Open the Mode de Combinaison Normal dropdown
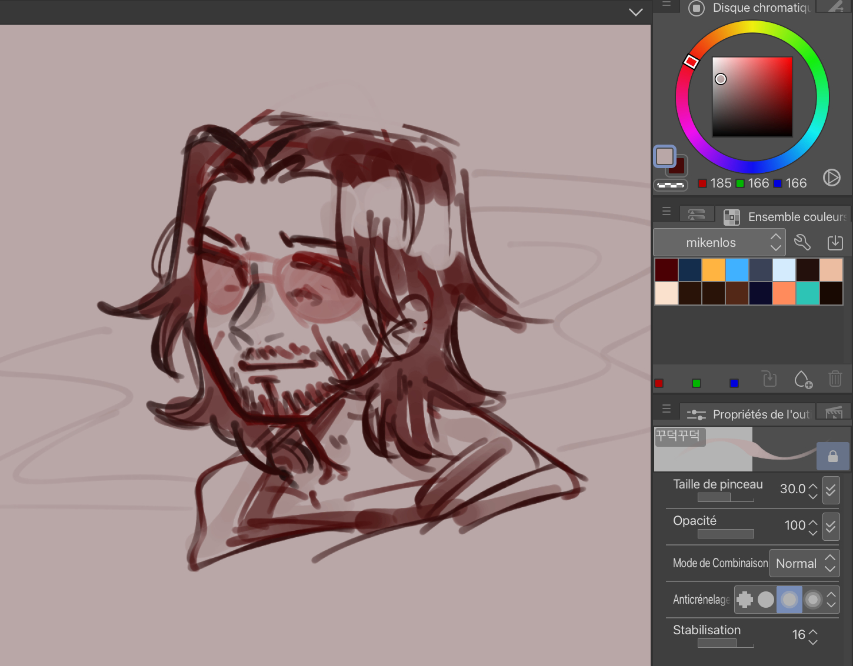Image resolution: width=853 pixels, height=666 pixels. tap(804, 563)
